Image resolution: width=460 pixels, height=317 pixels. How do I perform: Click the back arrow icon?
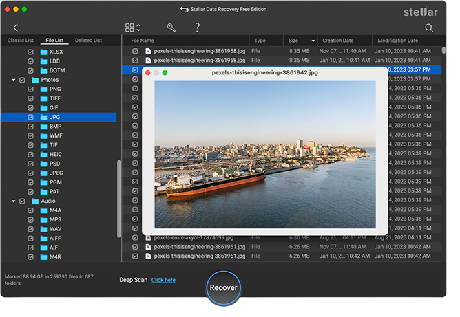click(15, 28)
